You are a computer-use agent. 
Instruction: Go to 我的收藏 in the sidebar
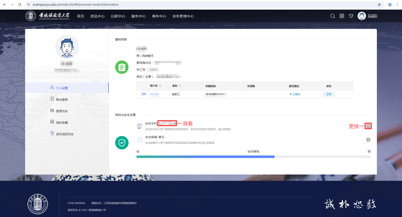(62, 123)
